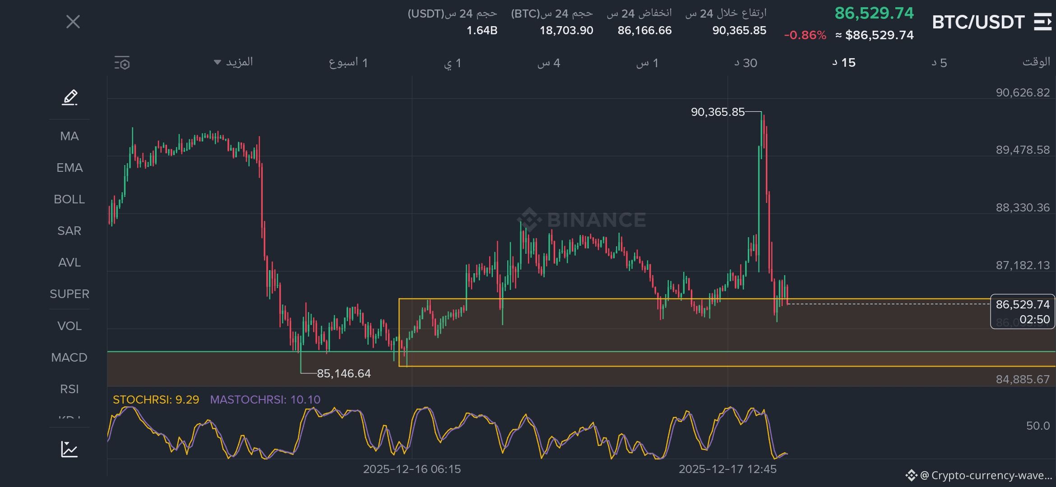The width and height of the screenshot is (1056, 487).
Task: Toggle the BOLL indicator
Action: 69,199
